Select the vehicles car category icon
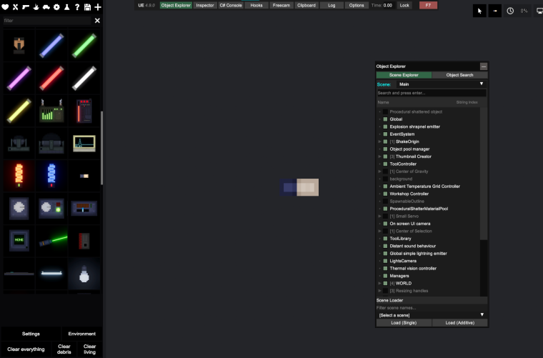The width and height of the screenshot is (543, 358). point(46,7)
